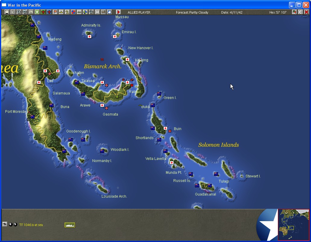311x242 pixels.
Task: Select the Allied flag at Buna
Action: 52,105
